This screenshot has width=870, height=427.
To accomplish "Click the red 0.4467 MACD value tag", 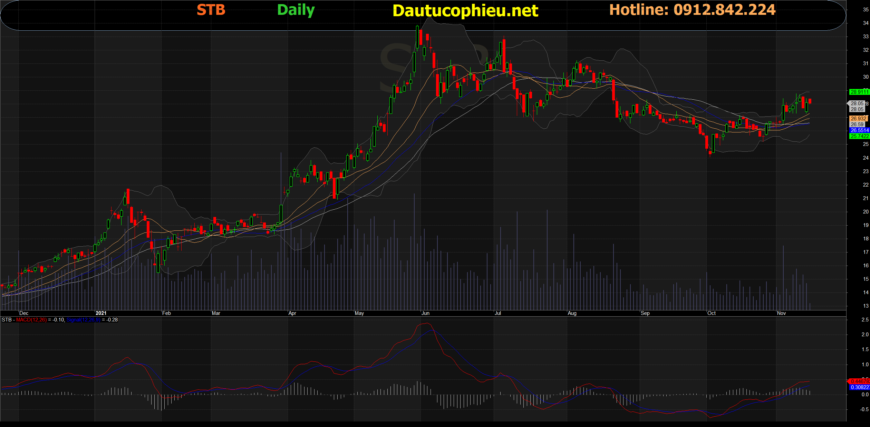I will 859,381.
